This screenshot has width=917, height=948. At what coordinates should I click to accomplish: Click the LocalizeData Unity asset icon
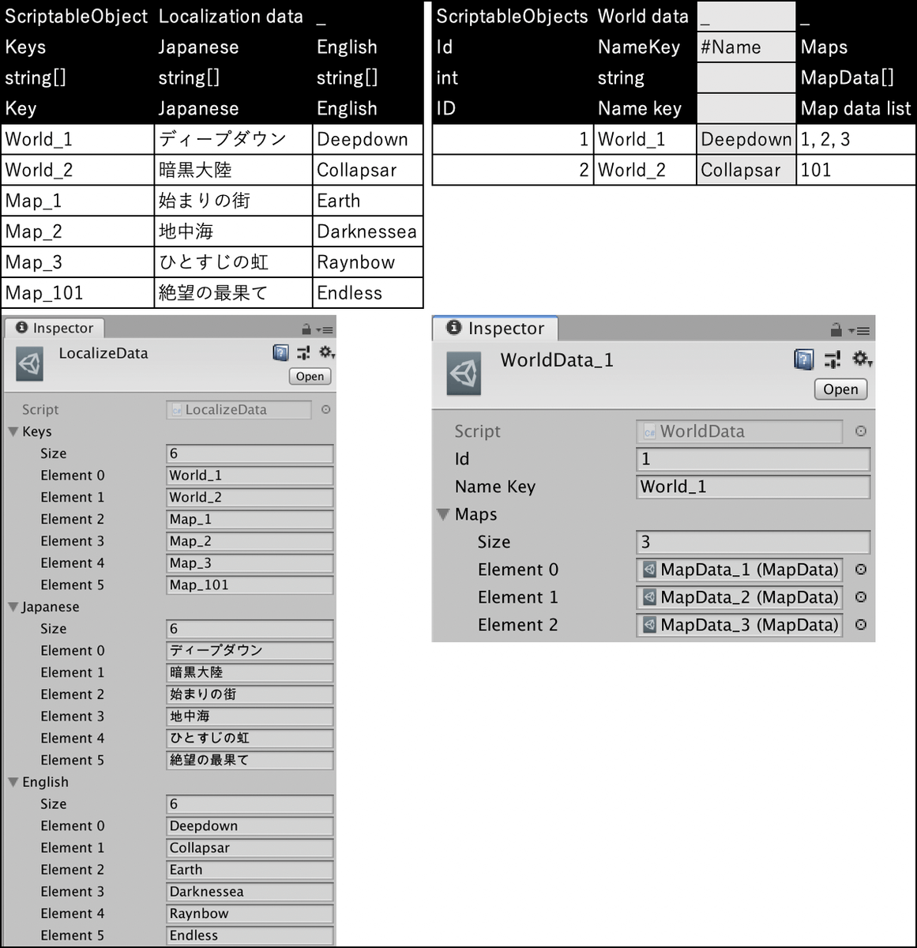coord(30,363)
